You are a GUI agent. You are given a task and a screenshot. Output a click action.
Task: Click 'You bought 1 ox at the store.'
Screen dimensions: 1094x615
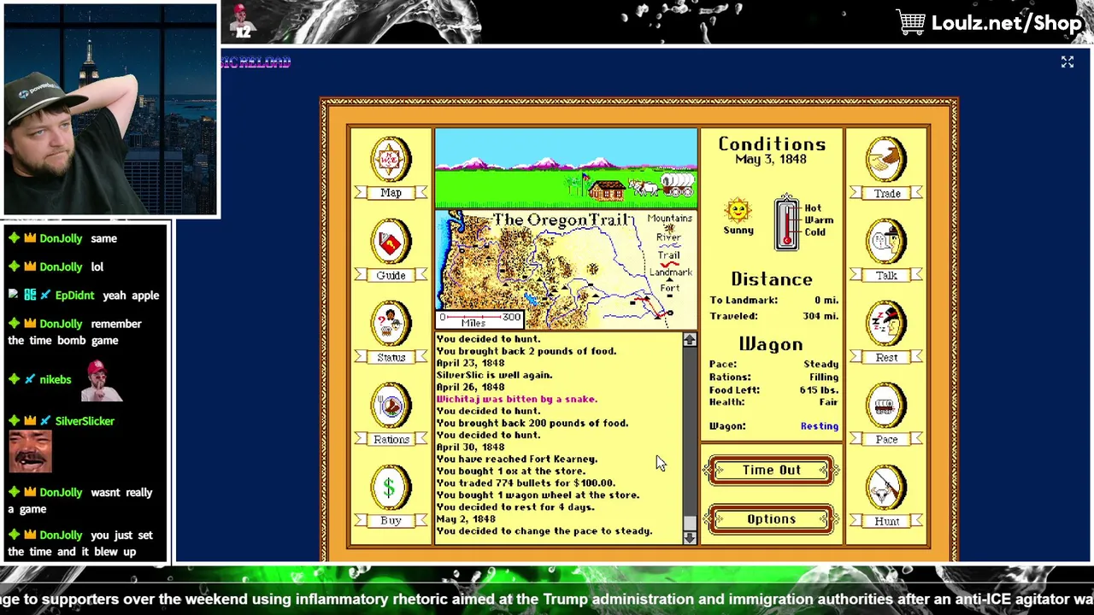click(x=511, y=471)
